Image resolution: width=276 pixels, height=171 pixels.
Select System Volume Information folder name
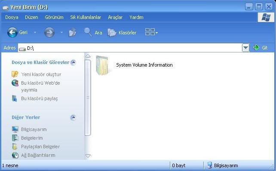coord(144,65)
